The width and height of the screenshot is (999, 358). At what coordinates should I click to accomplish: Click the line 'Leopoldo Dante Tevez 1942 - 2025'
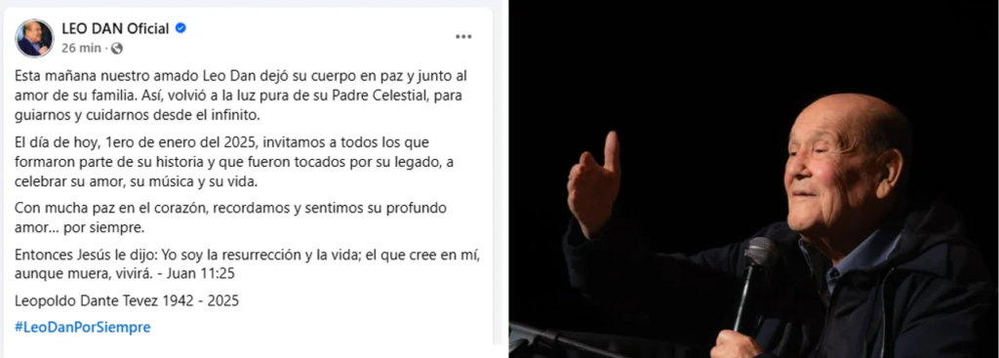[x=127, y=300]
